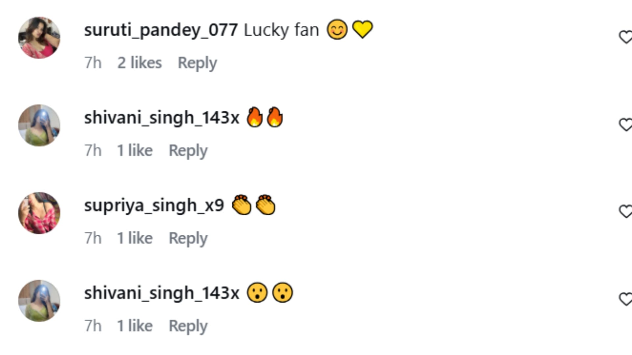Open supriya_singh_x9 username link
632x355 pixels.
pos(154,206)
